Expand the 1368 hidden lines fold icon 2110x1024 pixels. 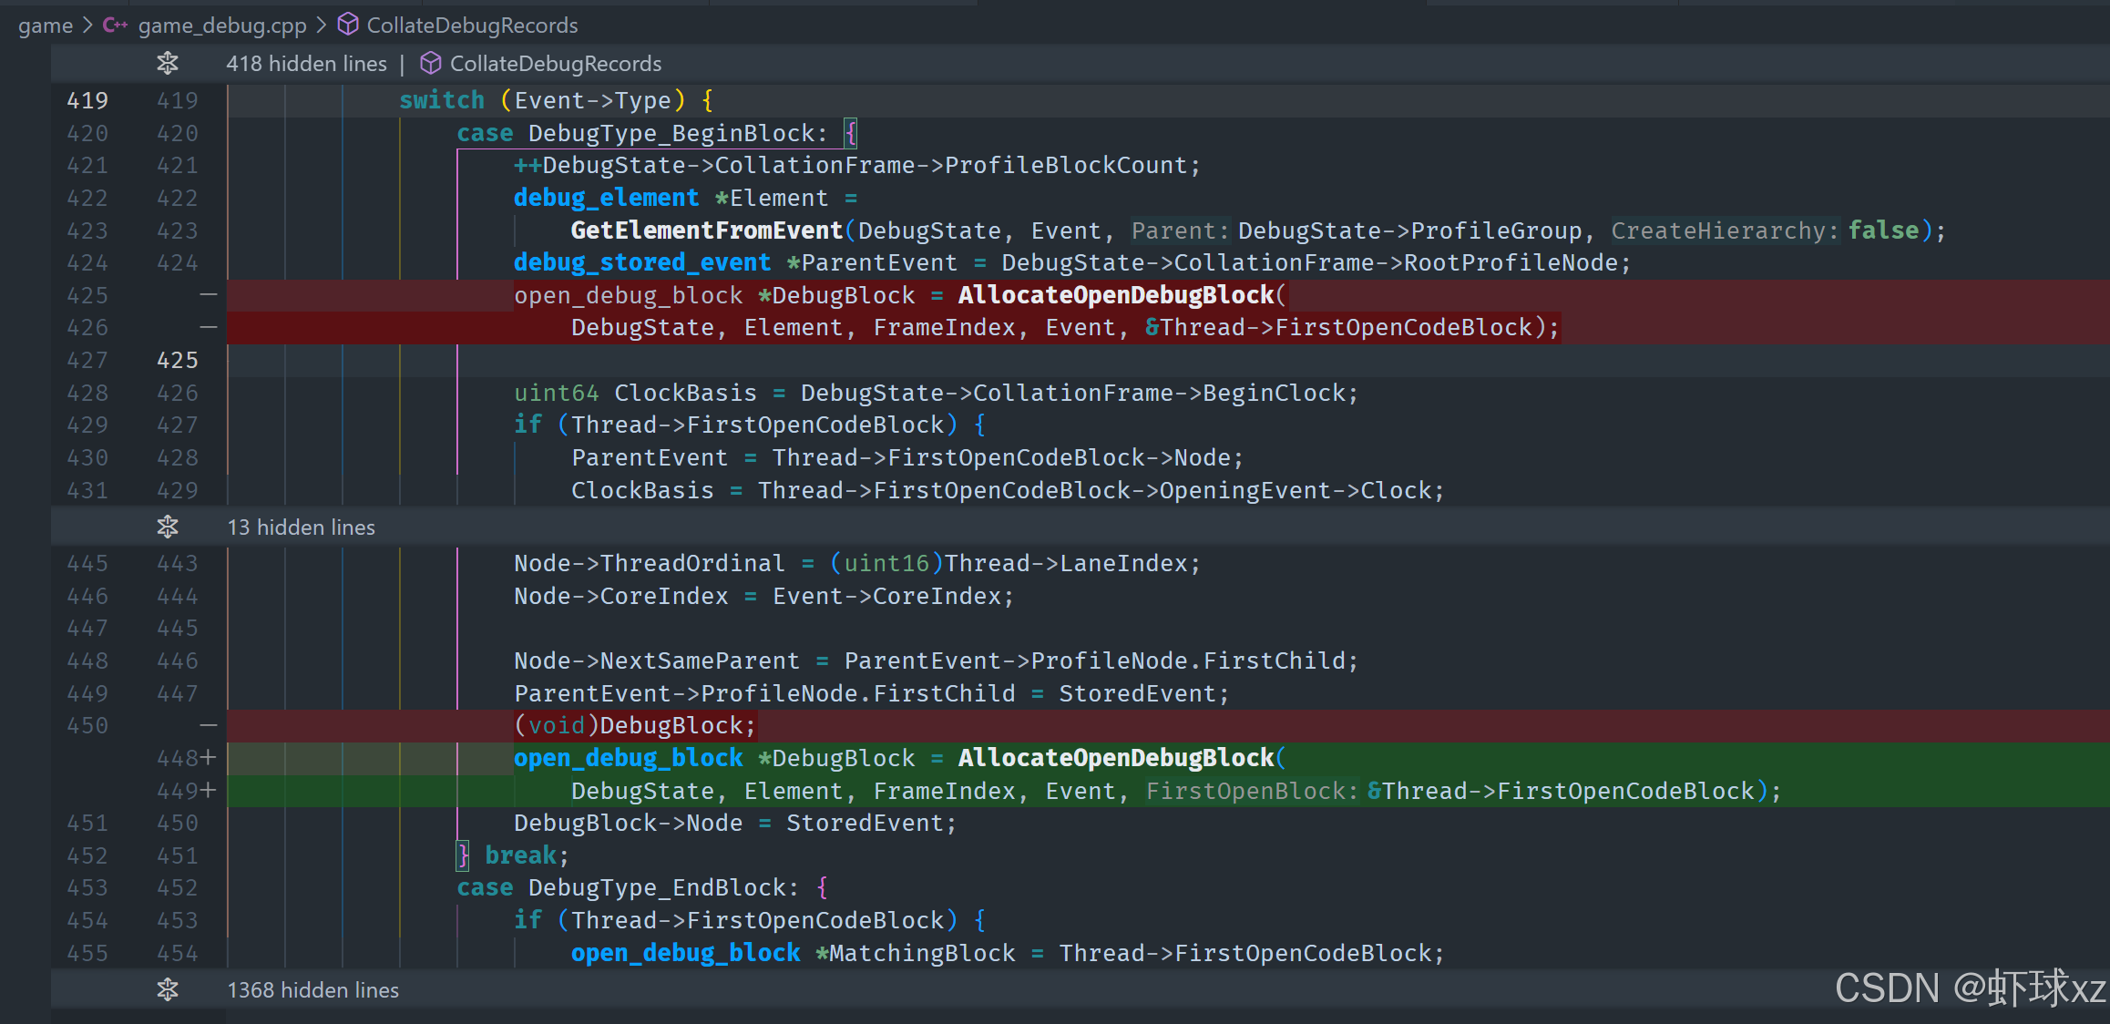click(168, 990)
